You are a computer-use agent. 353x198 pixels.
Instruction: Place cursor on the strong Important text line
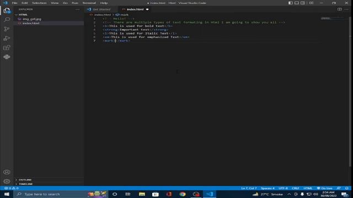pos(136,30)
